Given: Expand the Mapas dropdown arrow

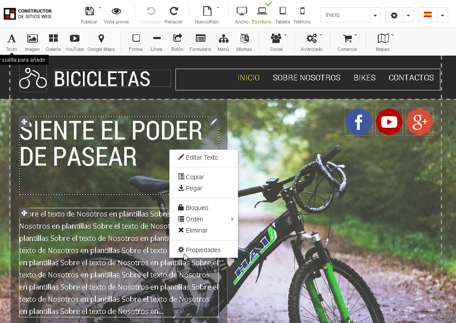Looking at the screenshot, I should pyautogui.click(x=393, y=35).
